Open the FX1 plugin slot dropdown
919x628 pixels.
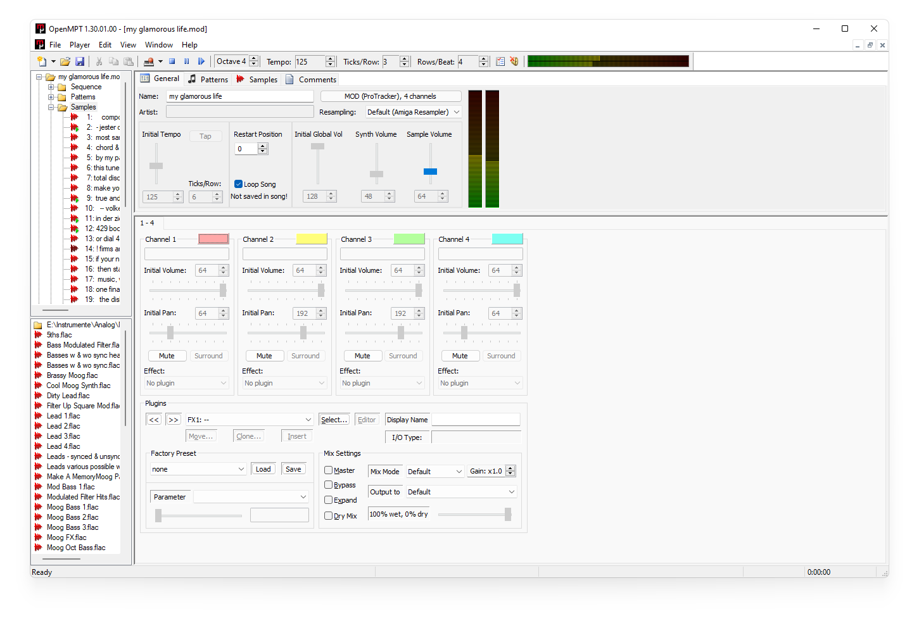coord(250,420)
